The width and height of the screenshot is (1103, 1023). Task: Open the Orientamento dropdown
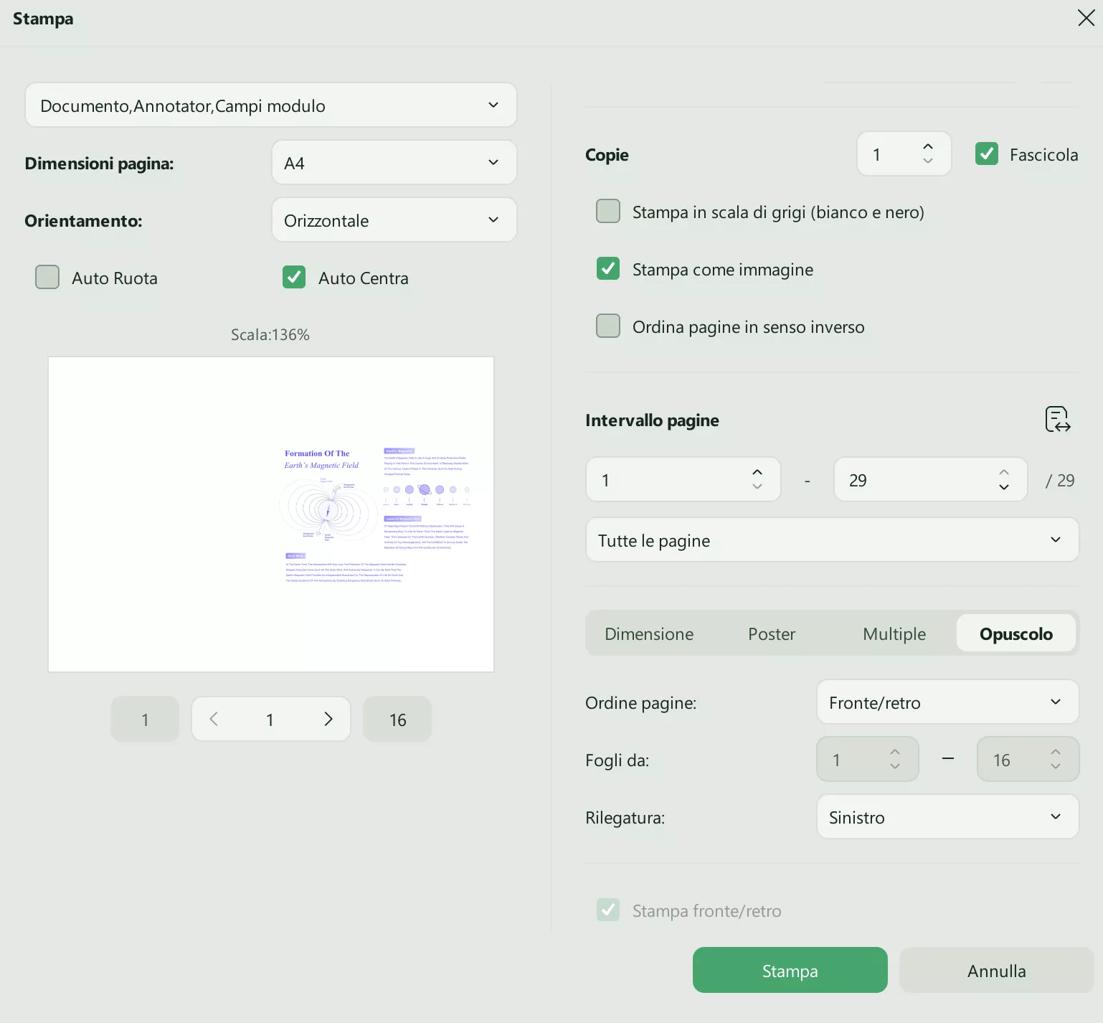pos(394,220)
